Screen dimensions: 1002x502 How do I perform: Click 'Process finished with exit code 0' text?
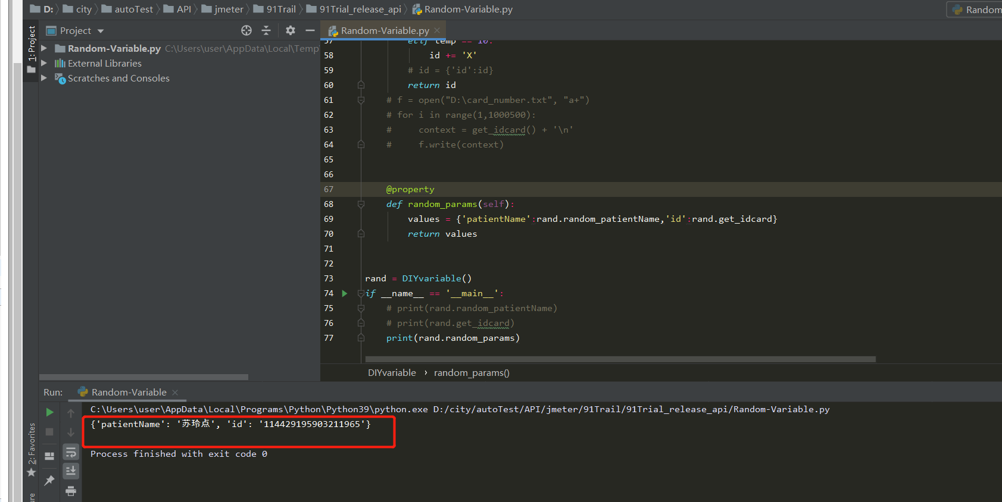point(179,454)
